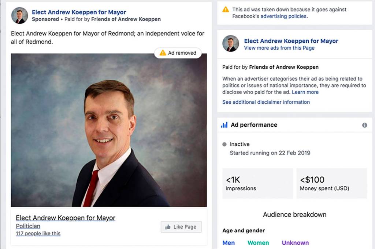Click the Ad performance bar chart icon

coord(224,125)
